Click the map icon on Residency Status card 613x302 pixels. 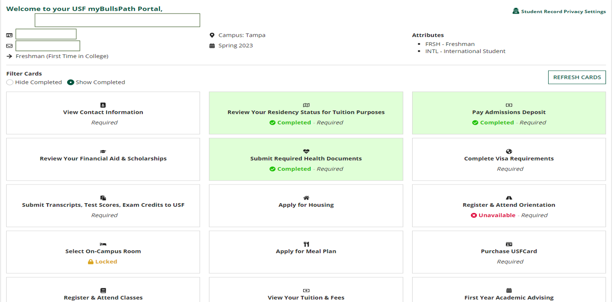pyautogui.click(x=306, y=105)
